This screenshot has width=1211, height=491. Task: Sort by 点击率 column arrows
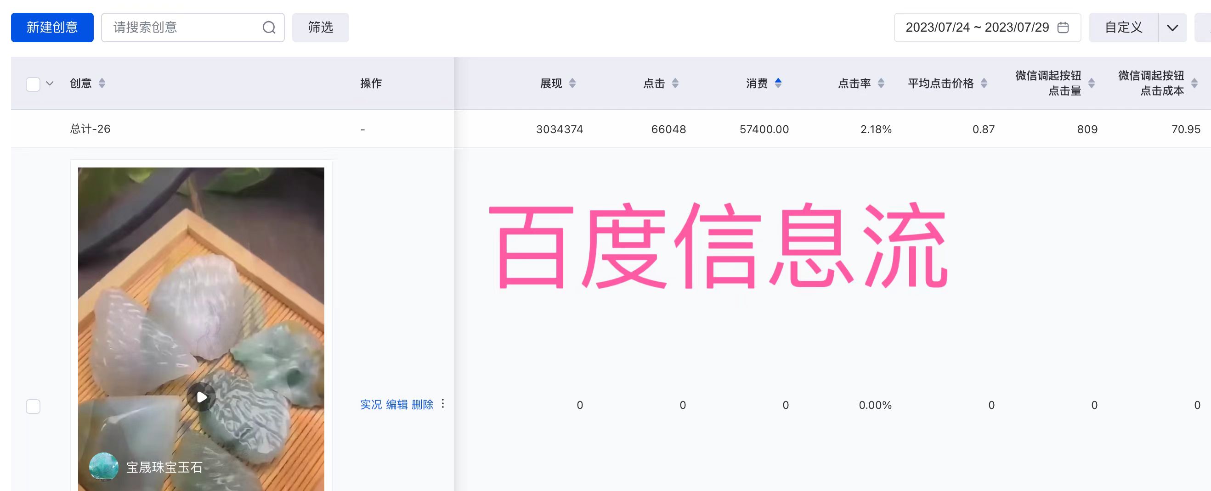click(x=881, y=84)
